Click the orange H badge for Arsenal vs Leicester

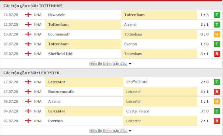(217, 101)
